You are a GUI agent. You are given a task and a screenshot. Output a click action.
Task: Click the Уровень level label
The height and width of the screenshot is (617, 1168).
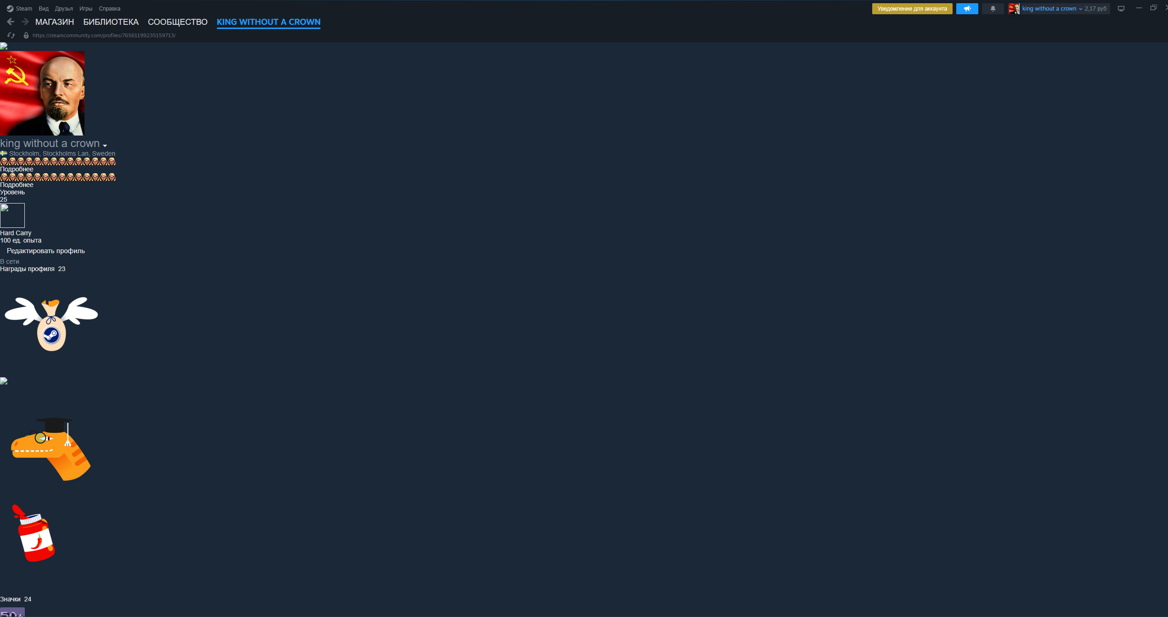pyautogui.click(x=12, y=192)
